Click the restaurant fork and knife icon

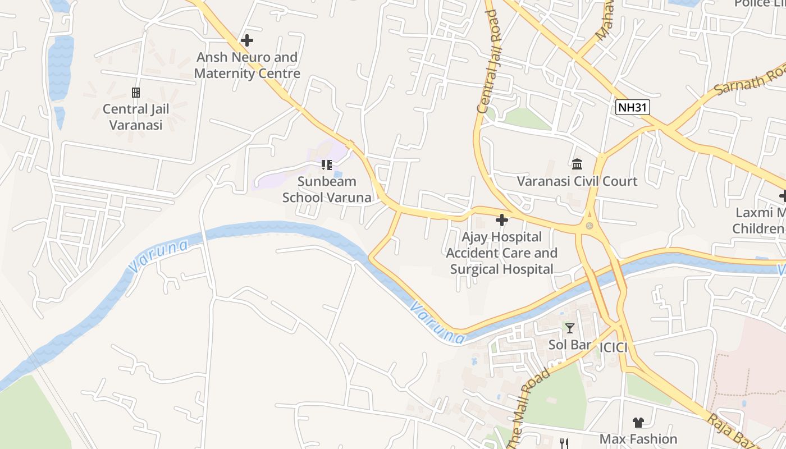pos(564,444)
